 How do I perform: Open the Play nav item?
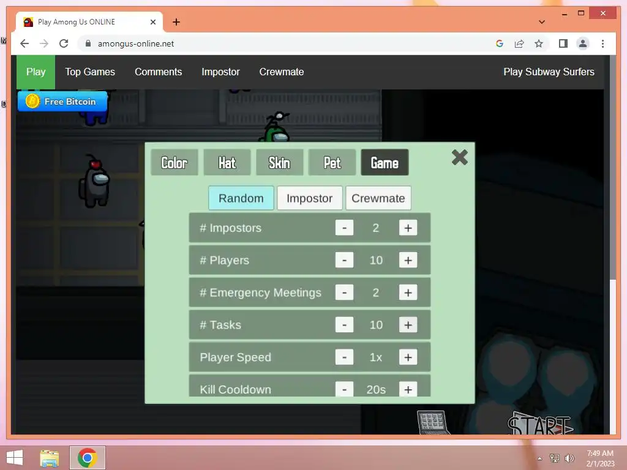coord(36,72)
